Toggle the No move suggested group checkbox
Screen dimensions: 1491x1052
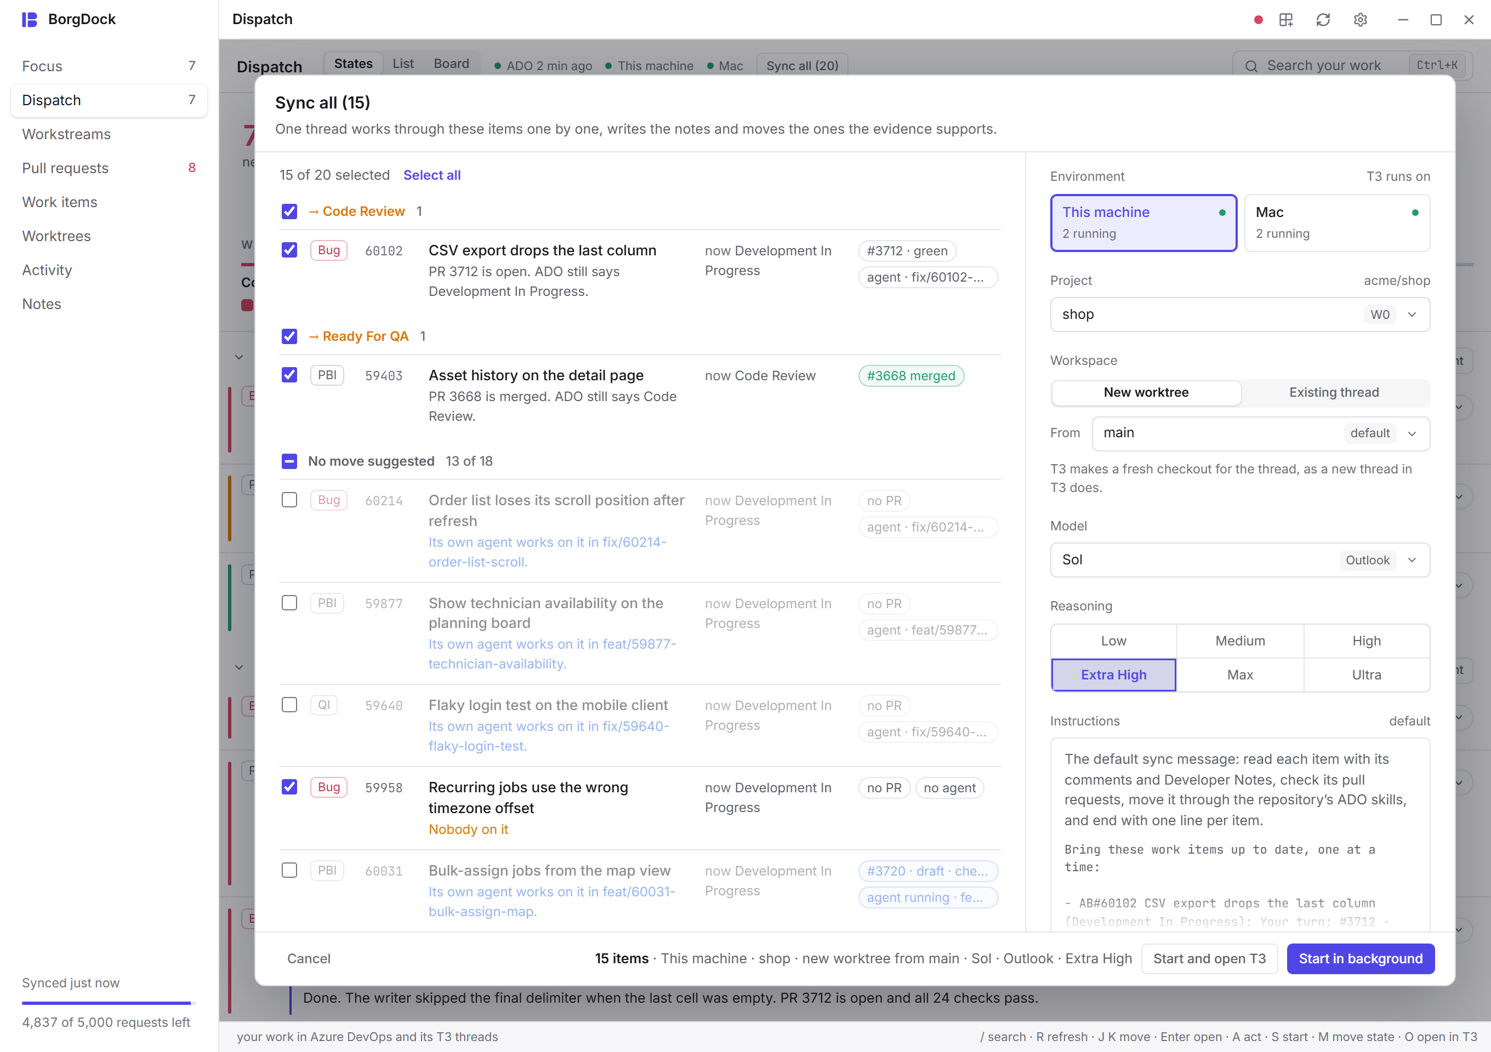click(289, 461)
